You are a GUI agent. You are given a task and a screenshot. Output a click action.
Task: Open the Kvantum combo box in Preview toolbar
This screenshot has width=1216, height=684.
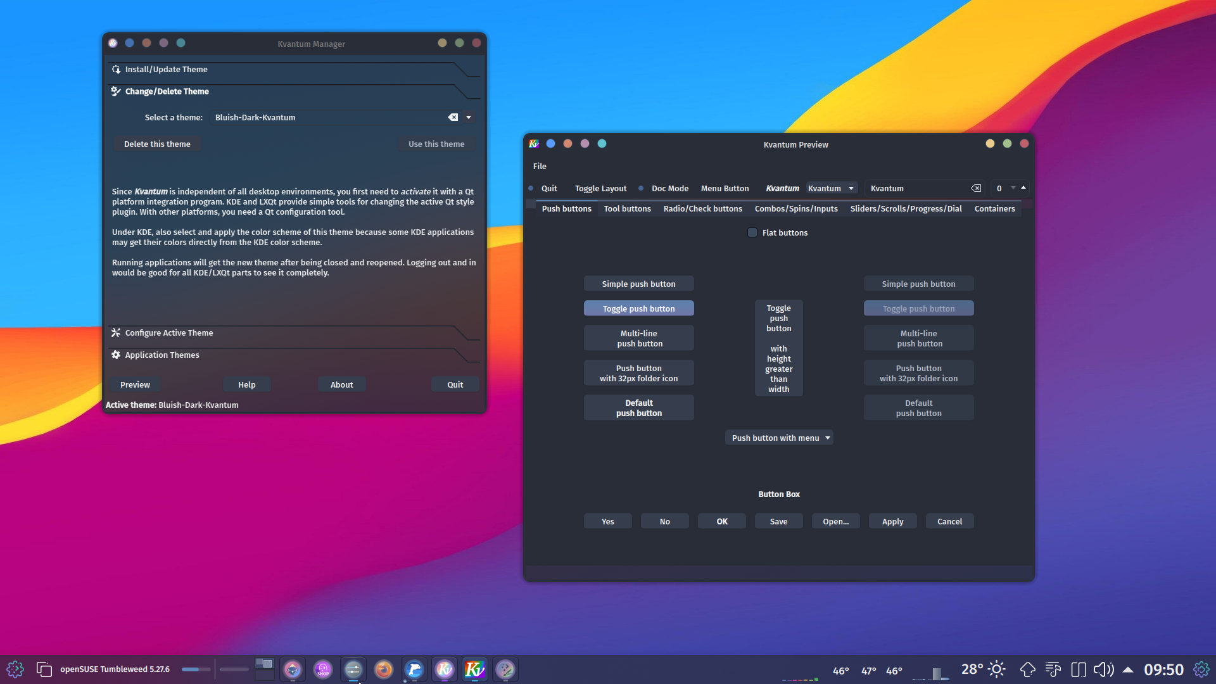click(831, 188)
